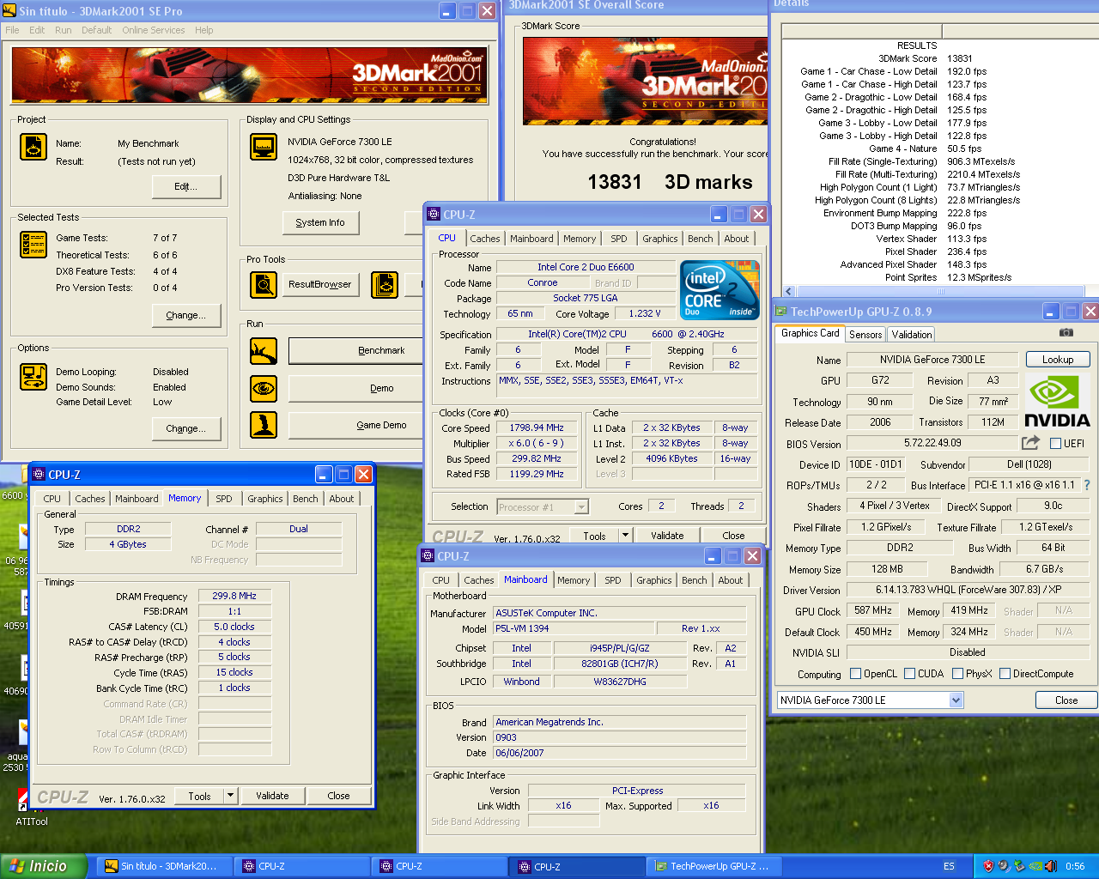Click the Project icon in 3DMark2001
The height and width of the screenshot is (879, 1099).
[33, 147]
